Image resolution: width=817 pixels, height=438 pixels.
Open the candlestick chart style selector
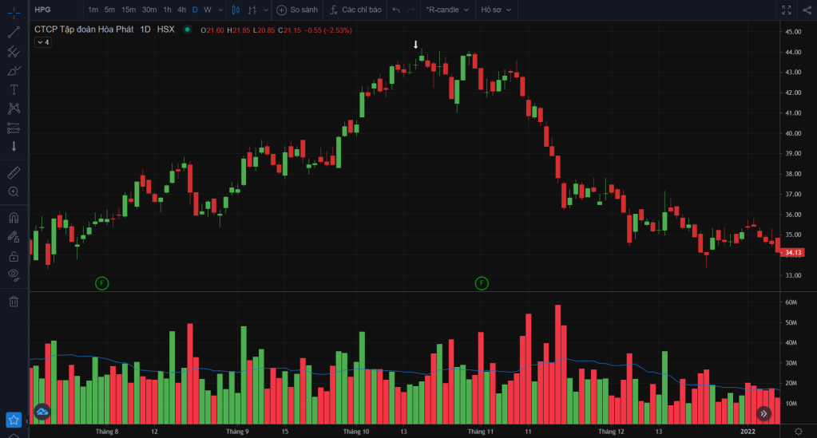pos(235,10)
